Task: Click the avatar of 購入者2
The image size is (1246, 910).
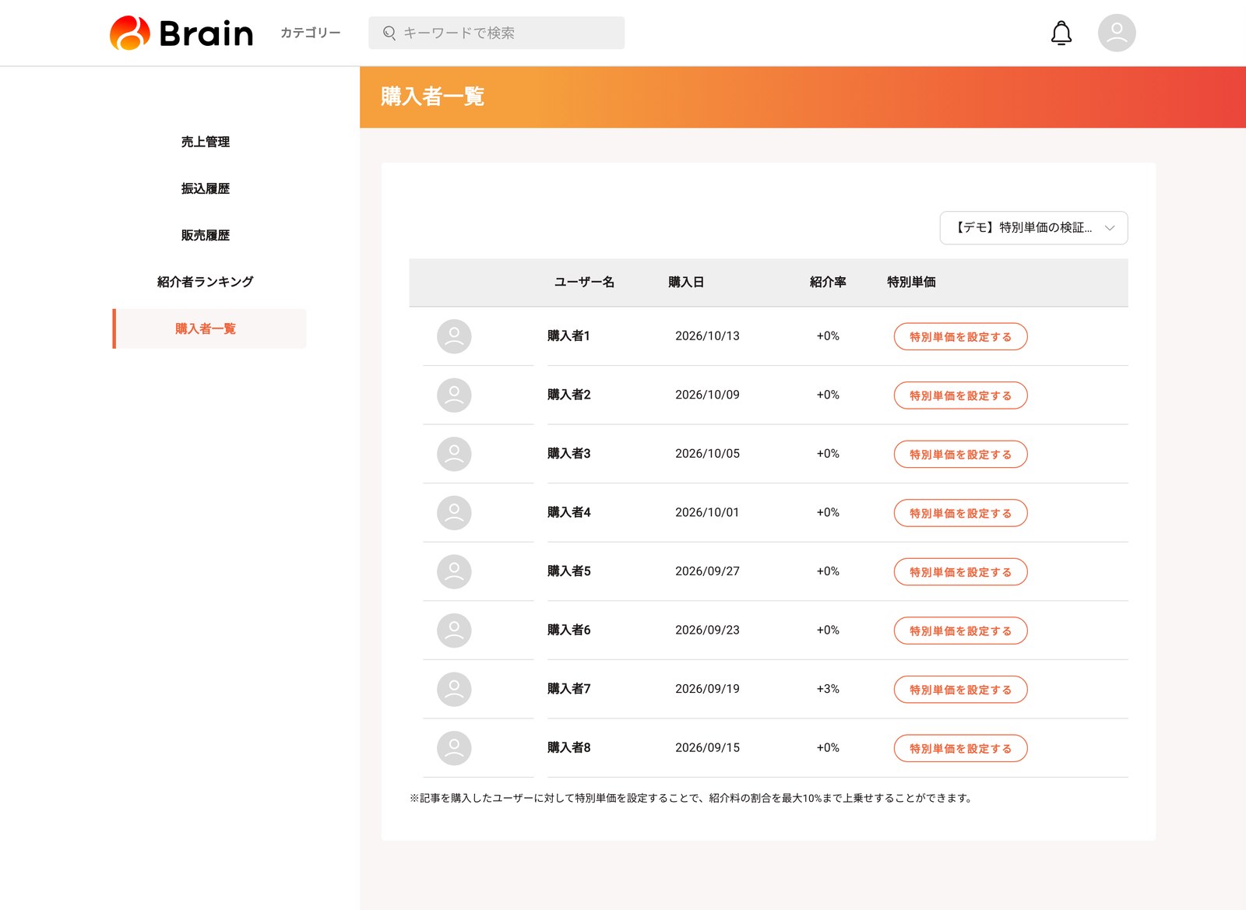Action: tap(454, 395)
